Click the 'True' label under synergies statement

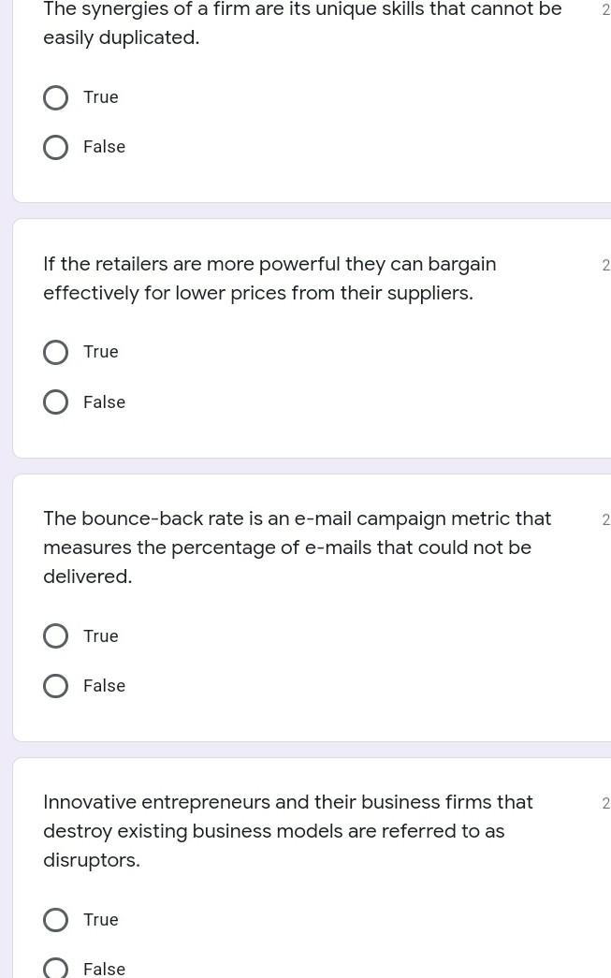101,97
